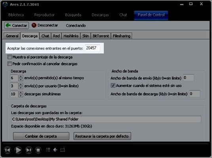Click the envíos por usuario field showing 3

coord(14,86)
